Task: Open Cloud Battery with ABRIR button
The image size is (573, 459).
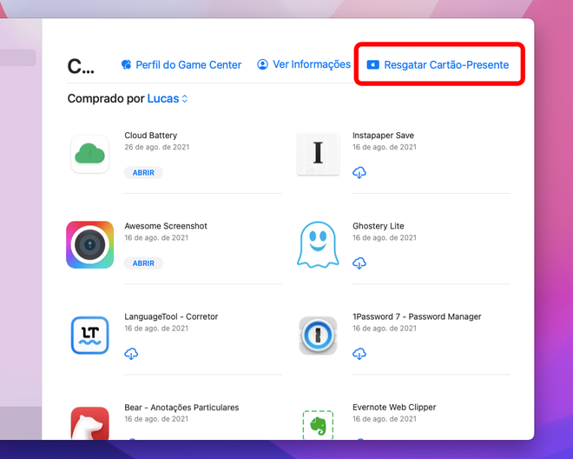Action: coord(143,172)
